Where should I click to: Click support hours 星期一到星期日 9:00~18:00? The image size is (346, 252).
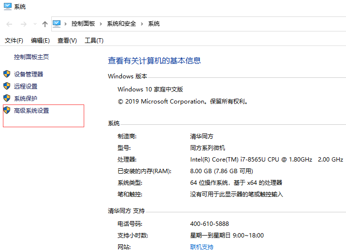point(227,236)
